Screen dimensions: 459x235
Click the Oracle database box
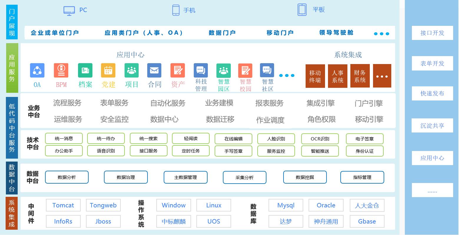pyautogui.click(x=326, y=205)
